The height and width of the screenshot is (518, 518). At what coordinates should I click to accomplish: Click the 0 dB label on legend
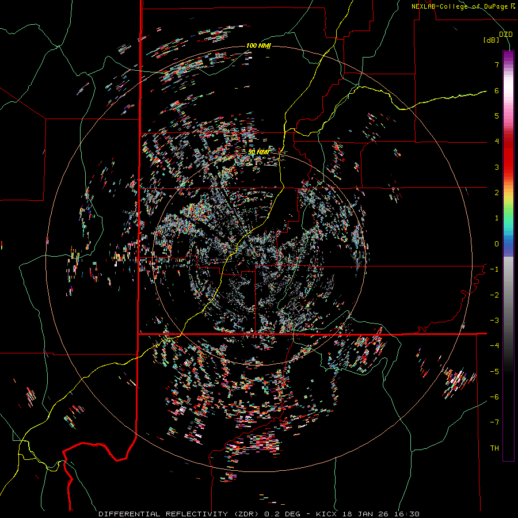(497, 244)
